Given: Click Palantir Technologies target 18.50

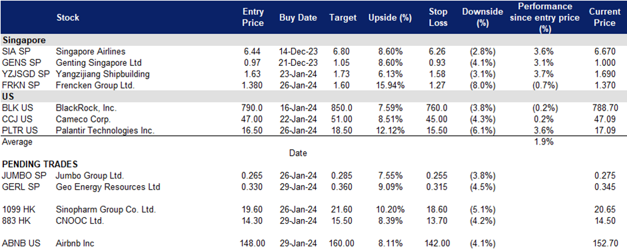Looking at the screenshot, I should 342,130.
